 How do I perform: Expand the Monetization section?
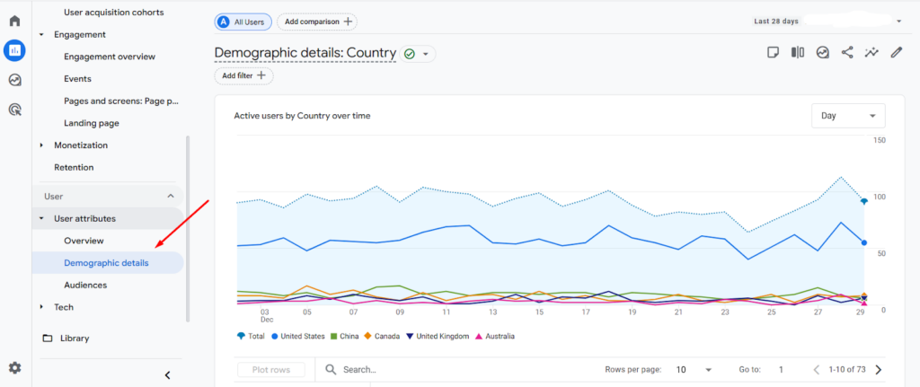80,145
